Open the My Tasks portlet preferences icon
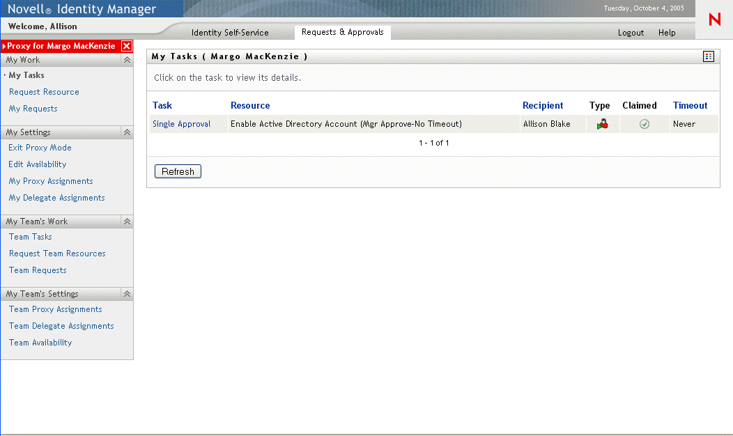Viewport: 733px width, 436px height. (x=708, y=56)
